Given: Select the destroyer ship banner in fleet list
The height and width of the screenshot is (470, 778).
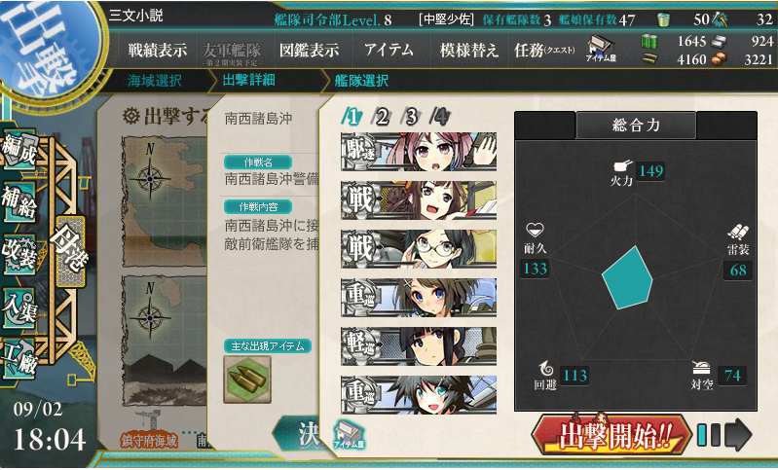Looking at the screenshot, I should 419,152.
